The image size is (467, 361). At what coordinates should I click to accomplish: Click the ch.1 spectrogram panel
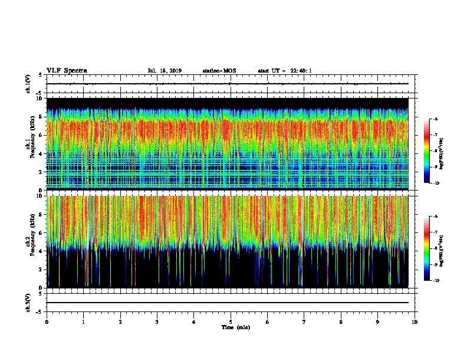[228, 144]
